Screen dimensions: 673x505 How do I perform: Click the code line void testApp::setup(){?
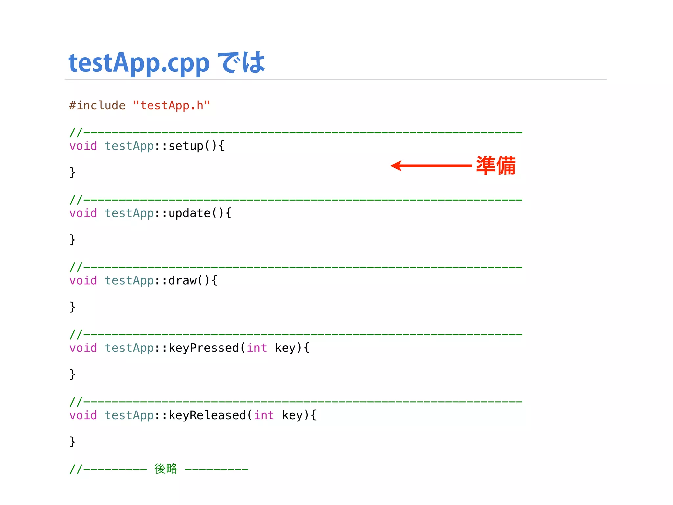coord(147,146)
